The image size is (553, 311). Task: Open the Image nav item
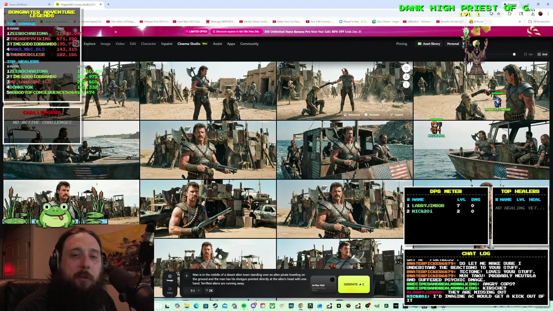[x=105, y=44]
